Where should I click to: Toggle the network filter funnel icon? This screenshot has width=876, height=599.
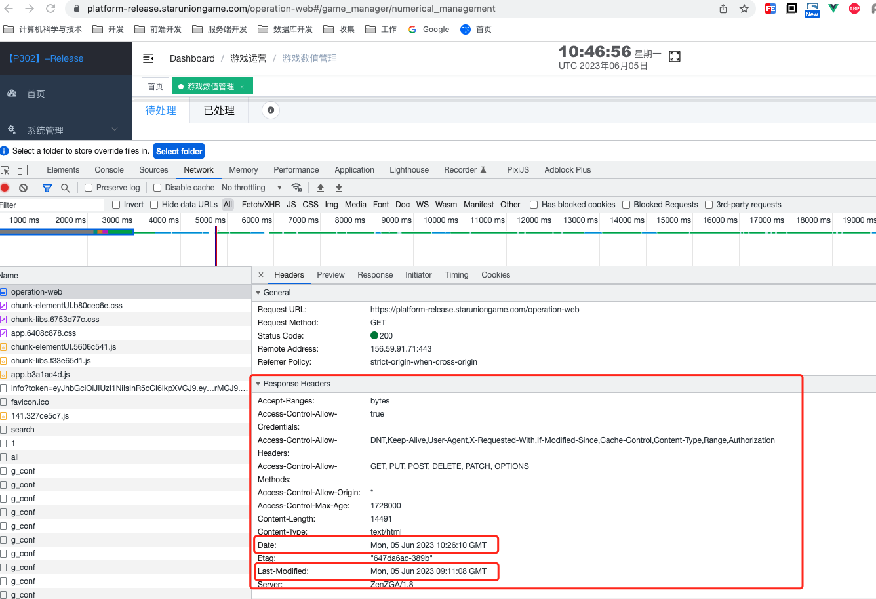pyautogui.click(x=47, y=188)
